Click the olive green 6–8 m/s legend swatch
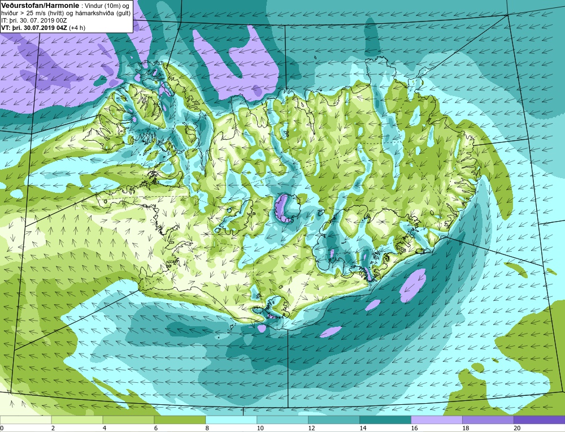 click(x=180, y=420)
